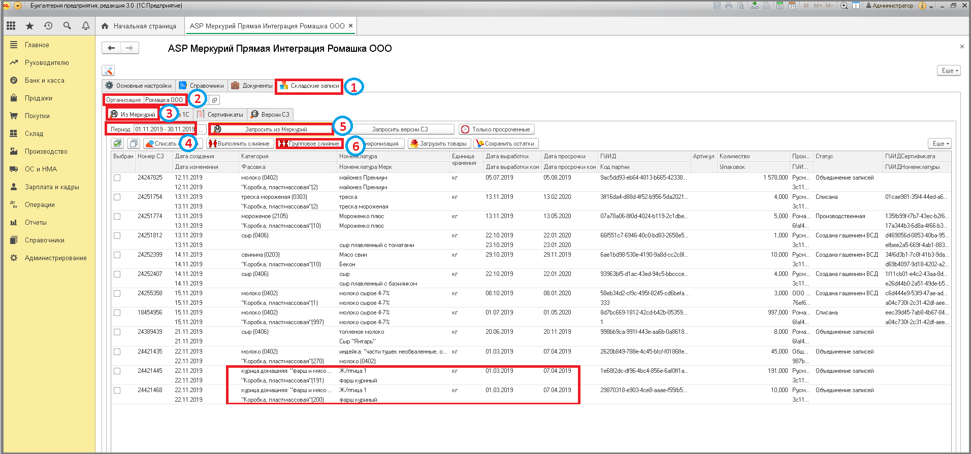The height and width of the screenshot is (454, 971).
Task: Open the Calendar icon showing 31
Action: pos(792,6)
